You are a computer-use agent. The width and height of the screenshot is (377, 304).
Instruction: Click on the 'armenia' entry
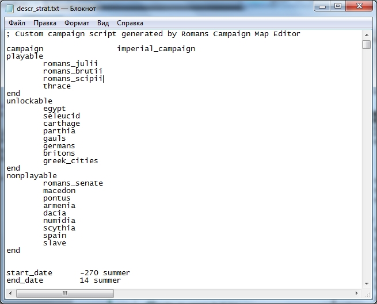click(59, 206)
